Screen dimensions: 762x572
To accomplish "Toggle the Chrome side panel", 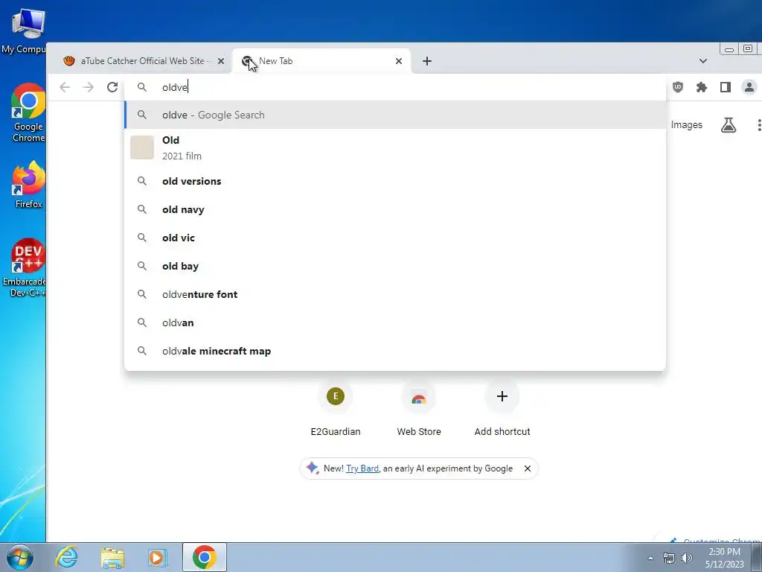I will (x=726, y=87).
